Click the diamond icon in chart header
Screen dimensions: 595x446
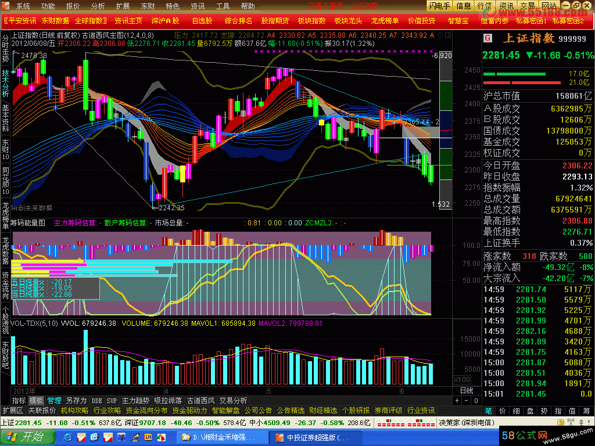point(440,35)
